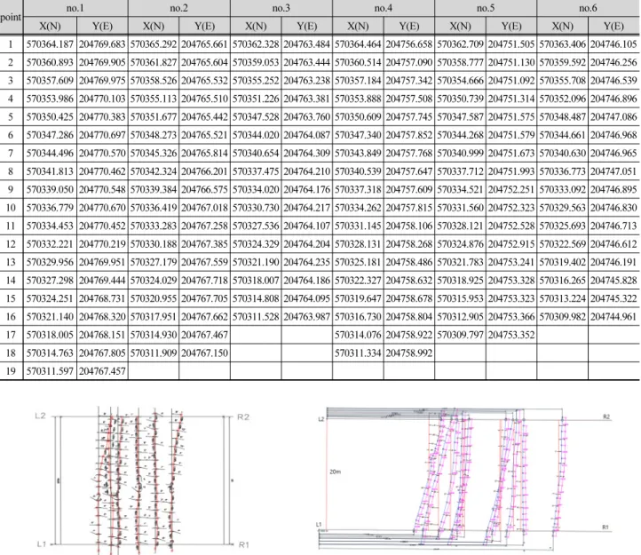The width and height of the screenshot is (641, 555).
Task: Select cell value 570331.560
Action: [x=460, y=208]
